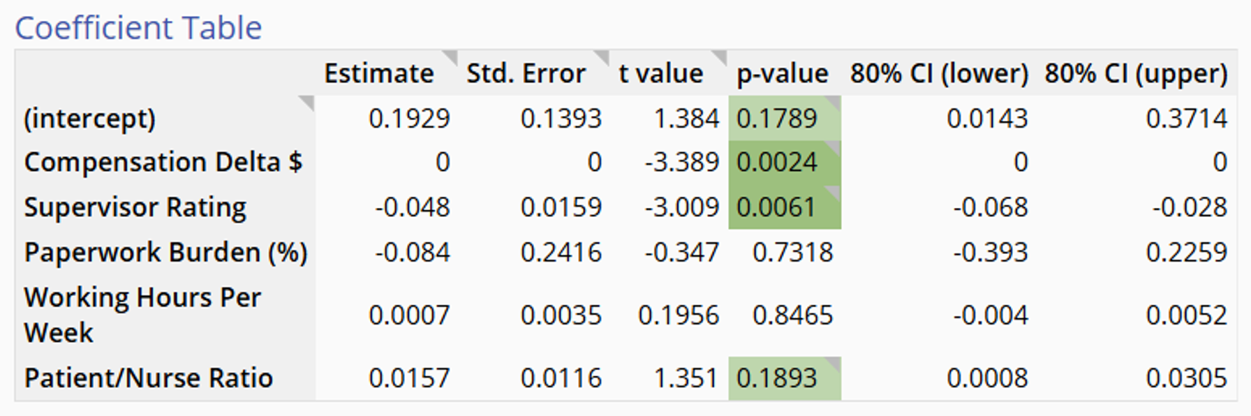Screen dimensions: 1251x416
Task: Select the t value column header
Action: (x=661, y=73)
